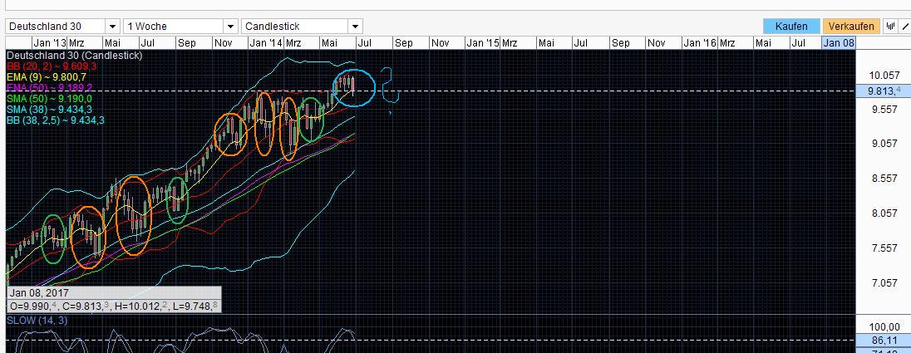The height and width of the screenshot is (353, 911).
Task: Click the Verkaufen sell button
Action: coord(852,27)
